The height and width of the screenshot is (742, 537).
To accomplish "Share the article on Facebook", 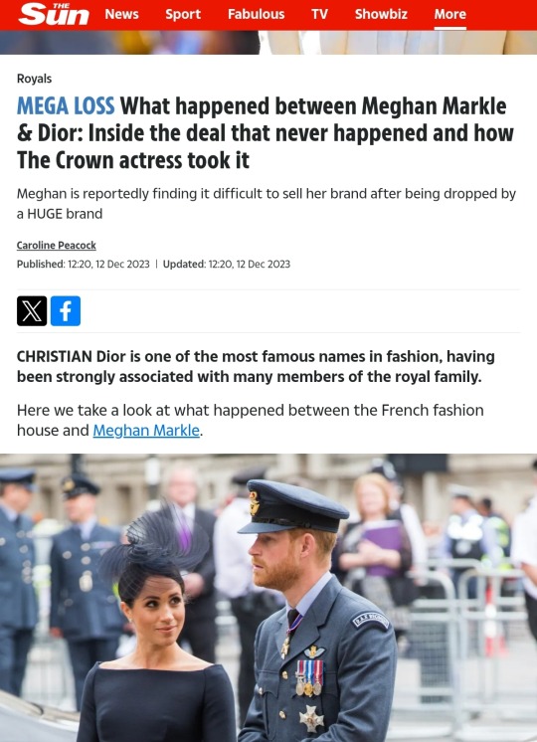I will (x=66, y=311).
